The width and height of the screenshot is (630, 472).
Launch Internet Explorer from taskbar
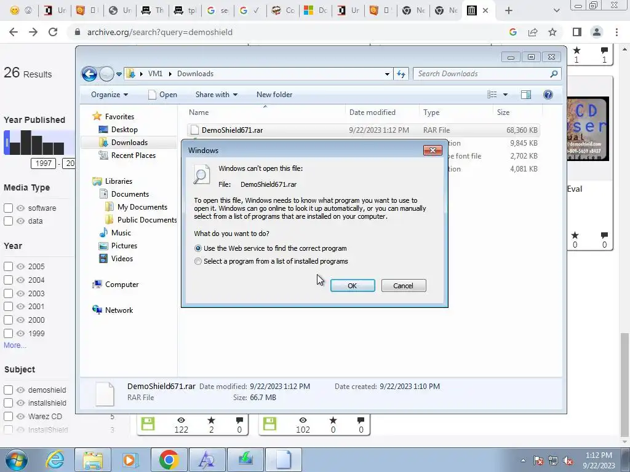pos(55,460)
